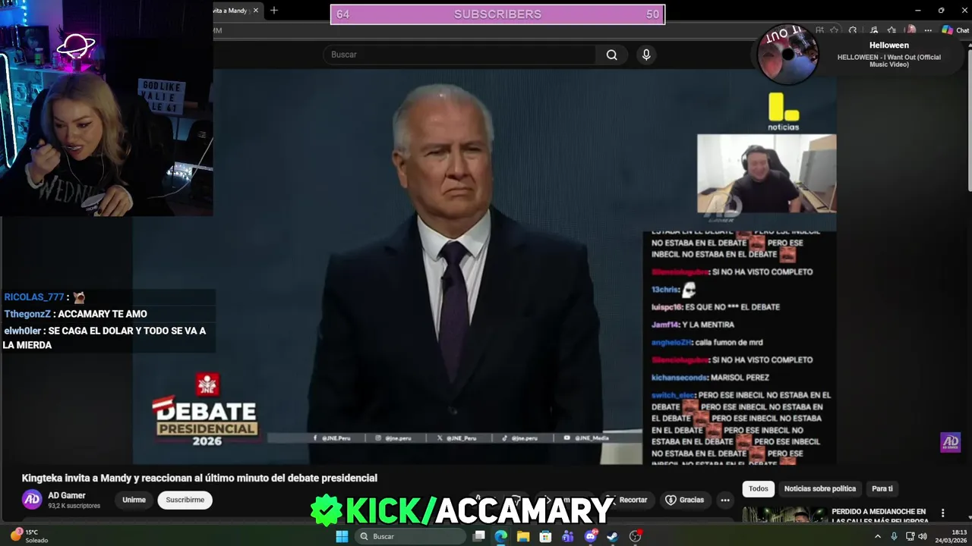Open the three-dot more actions under video

pyautogui.click(x=725, y=500)
